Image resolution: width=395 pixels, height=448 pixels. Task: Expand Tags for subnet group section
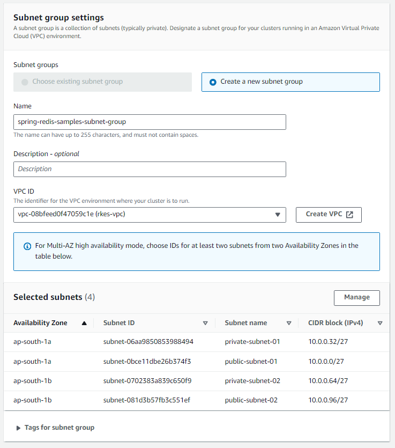55,428
